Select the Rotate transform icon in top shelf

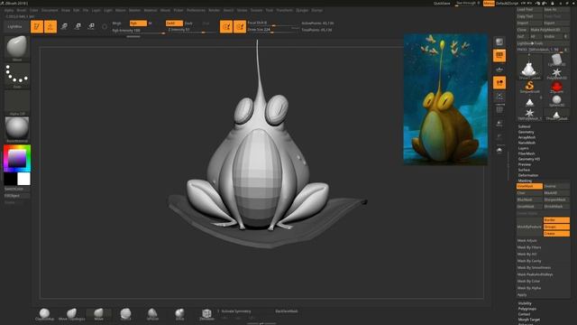[x=91, y=26]
